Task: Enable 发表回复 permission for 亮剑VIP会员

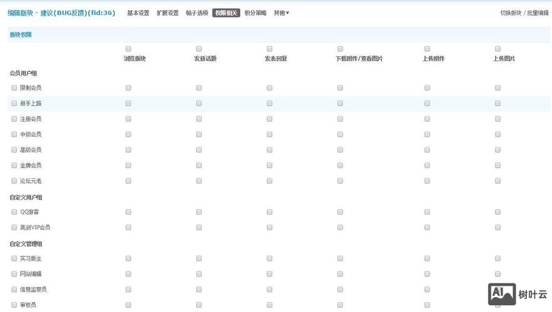Action: tap(269, 227)
